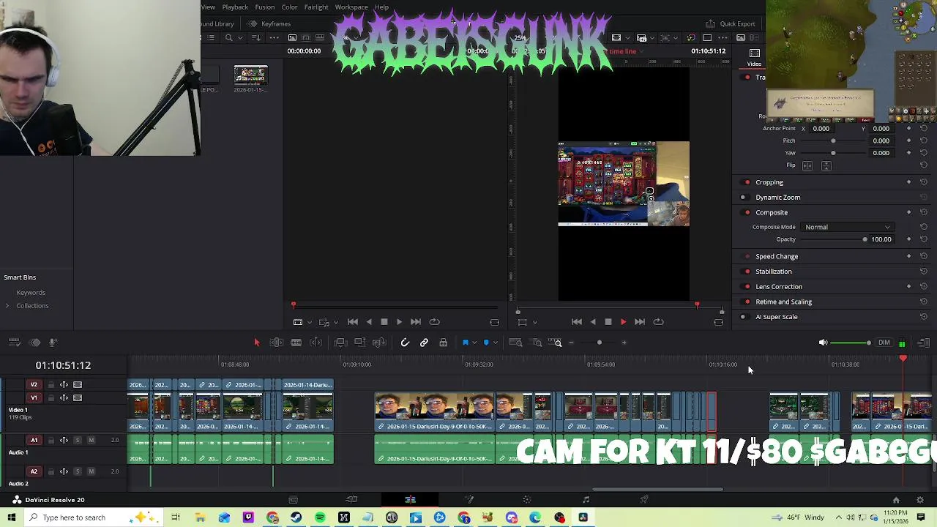937x527 pixels.
Task: Open the Playback menu
Action: click(235, 7)
